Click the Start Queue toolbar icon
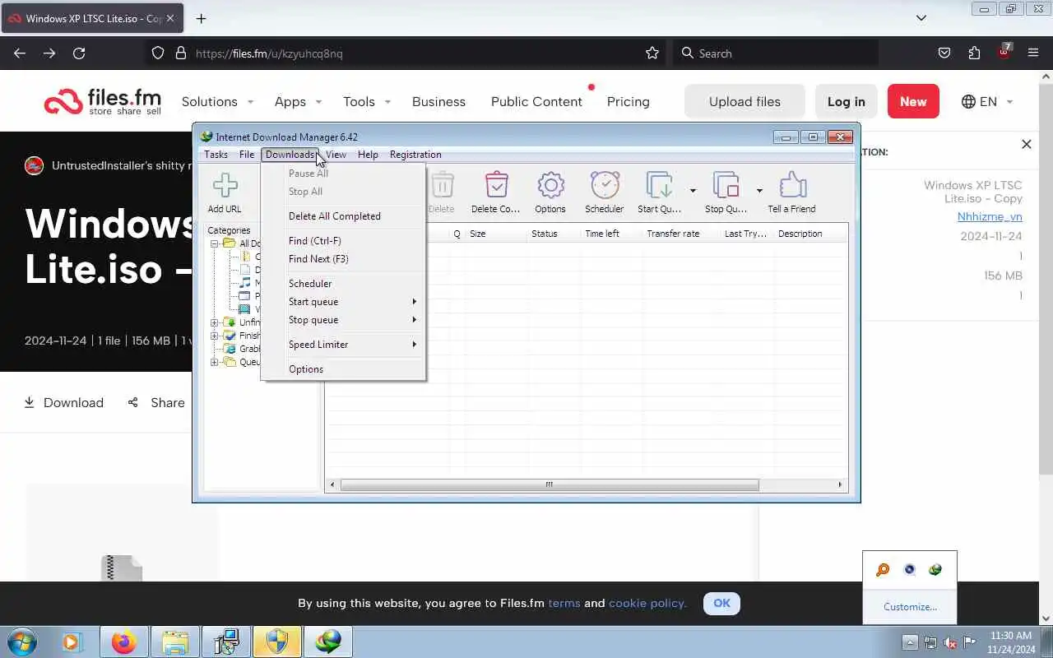Viewport: 1053px width, 658px height. coord(659,192)
